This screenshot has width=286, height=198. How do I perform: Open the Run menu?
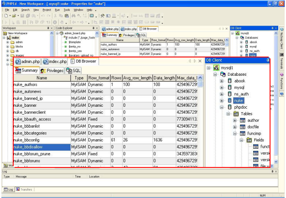pos(57,10)
